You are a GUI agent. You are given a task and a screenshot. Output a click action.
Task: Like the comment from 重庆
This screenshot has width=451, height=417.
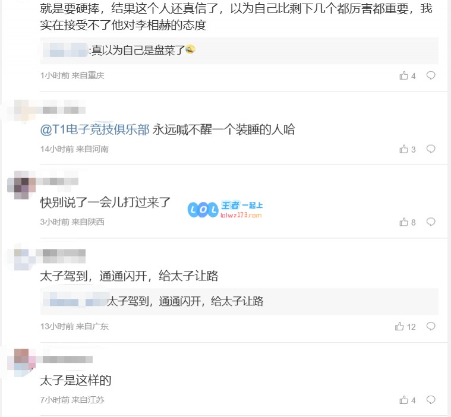point(407,75)
